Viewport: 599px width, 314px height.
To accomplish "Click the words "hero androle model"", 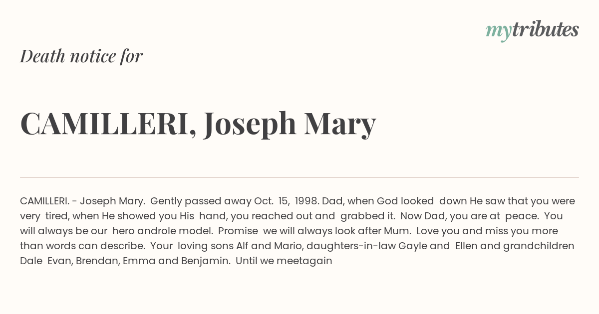I will pos(164,231).
